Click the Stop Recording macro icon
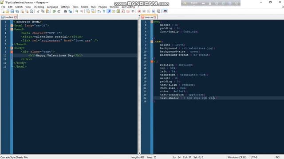 [144, 11]
